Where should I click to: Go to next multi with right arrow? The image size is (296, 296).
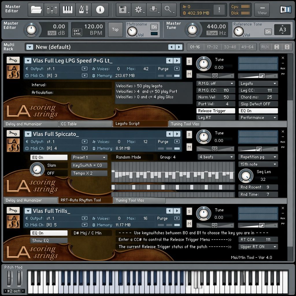point(179,47)
